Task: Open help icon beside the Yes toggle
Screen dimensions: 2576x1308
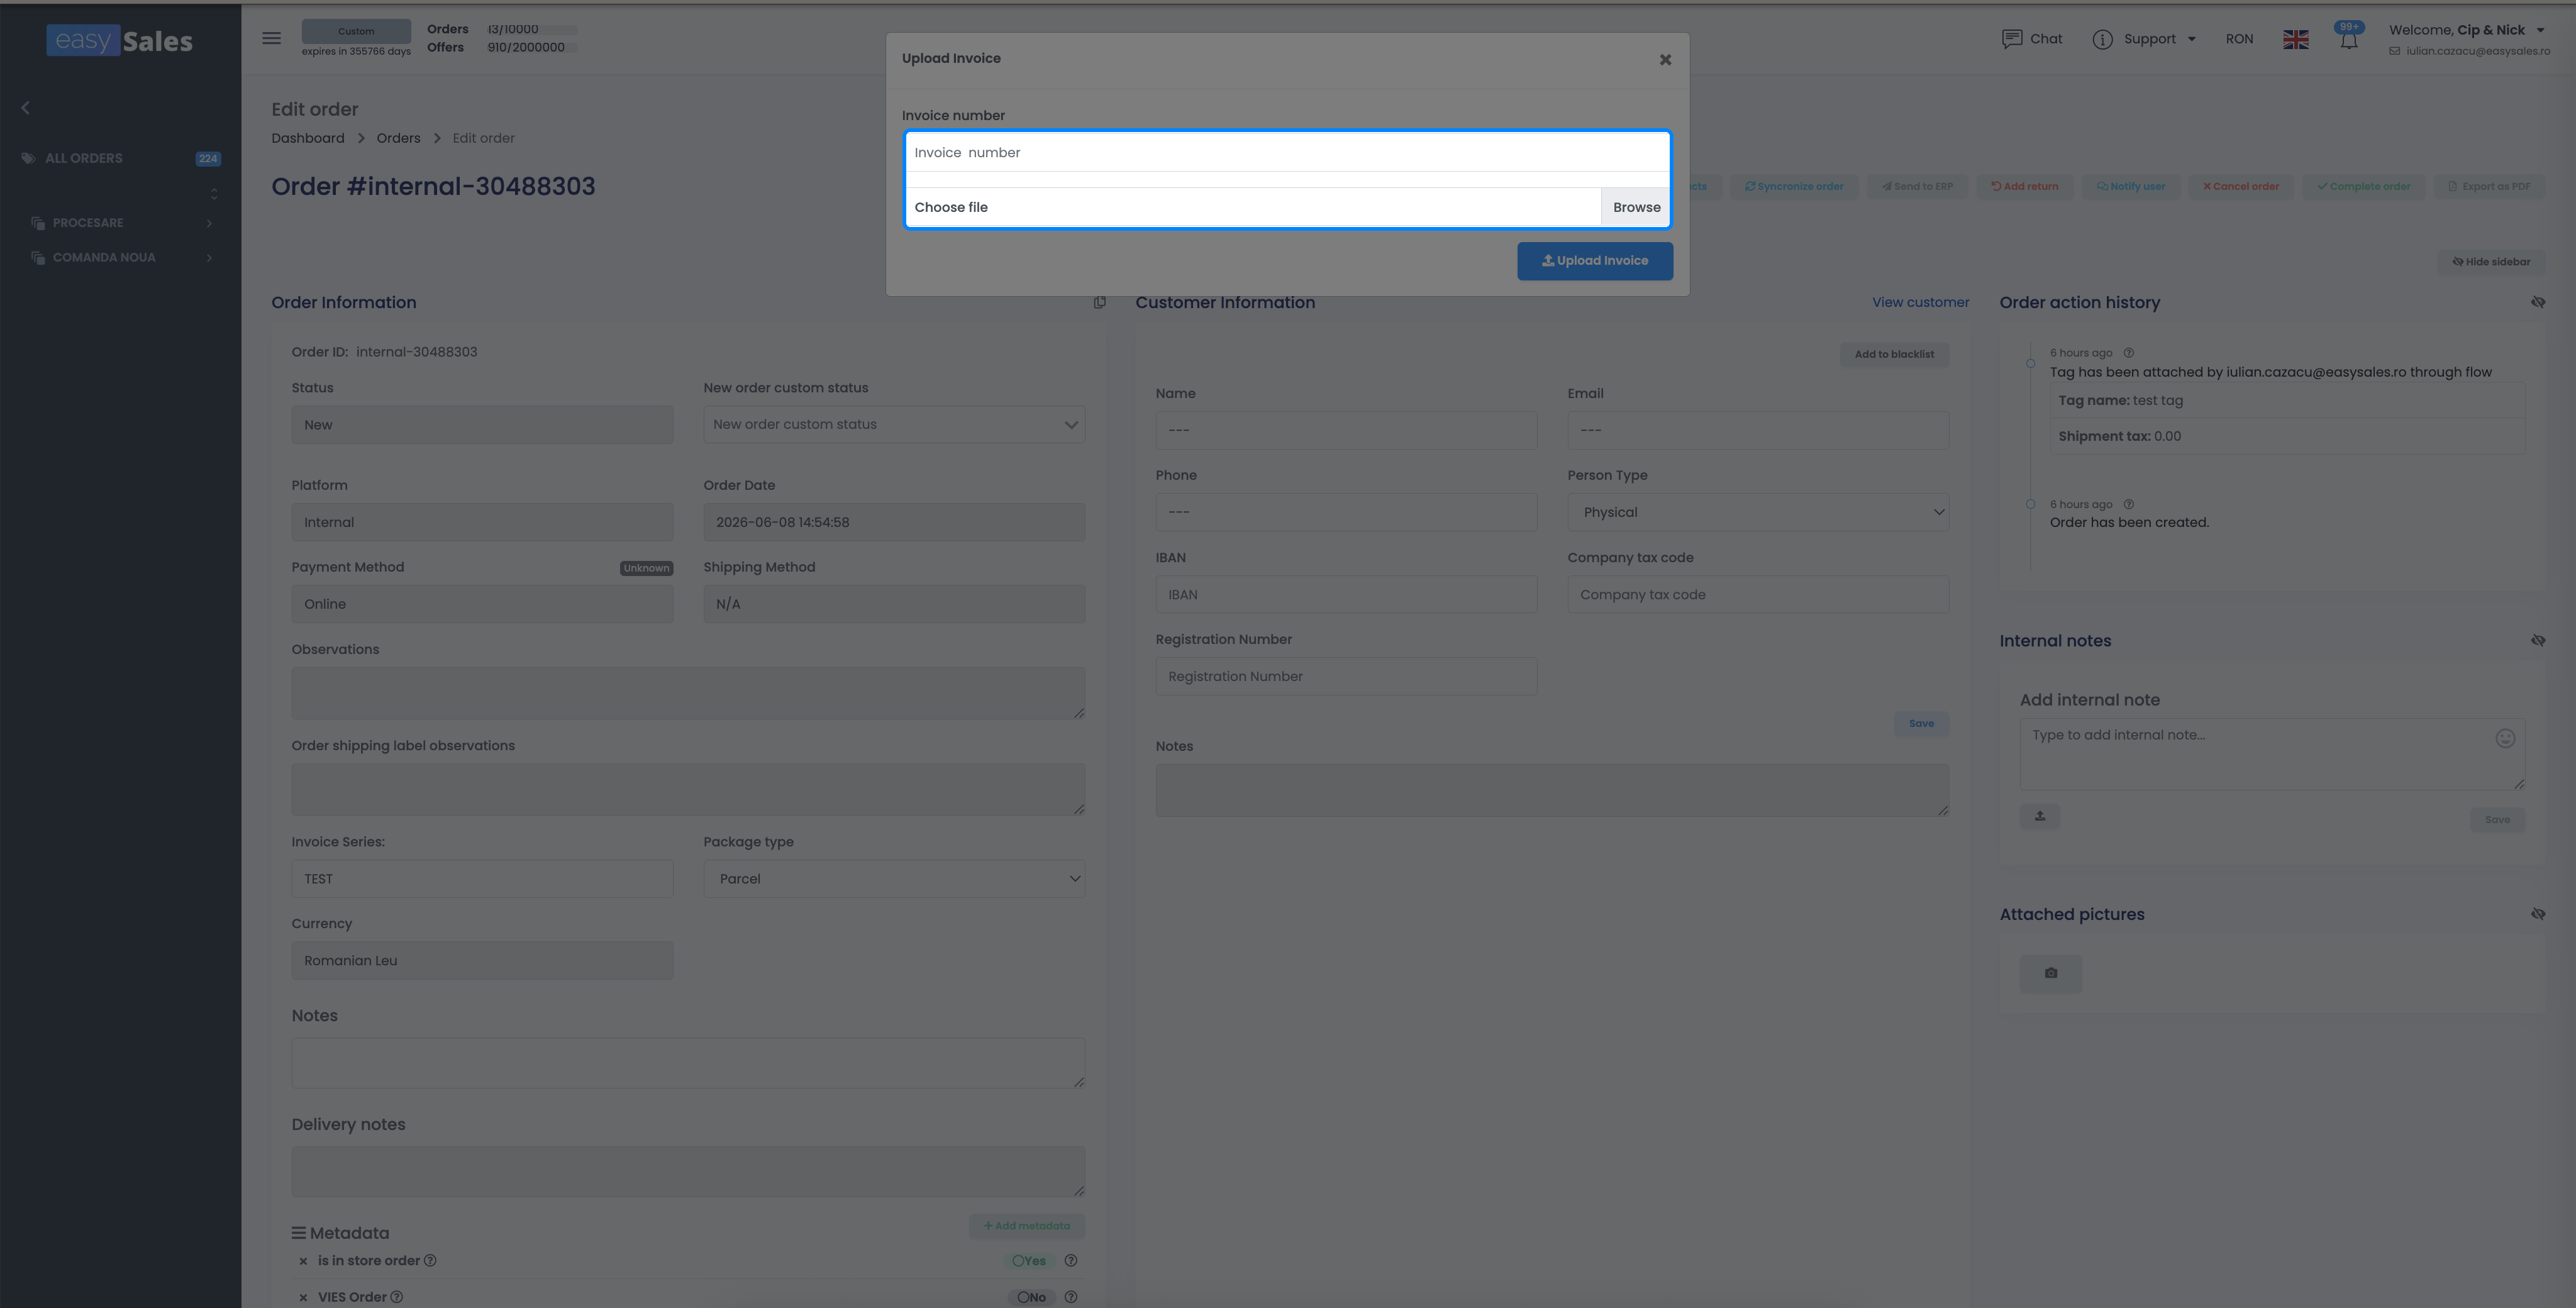Action: pos(1070,1261)
